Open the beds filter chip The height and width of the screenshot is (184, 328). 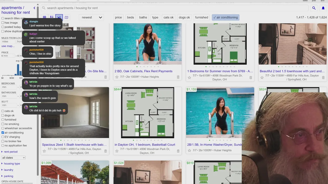[130, 17]
